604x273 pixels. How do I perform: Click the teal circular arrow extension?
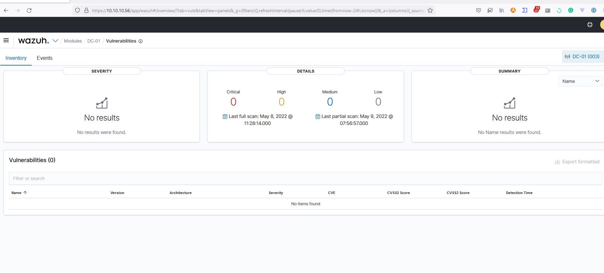559,11
